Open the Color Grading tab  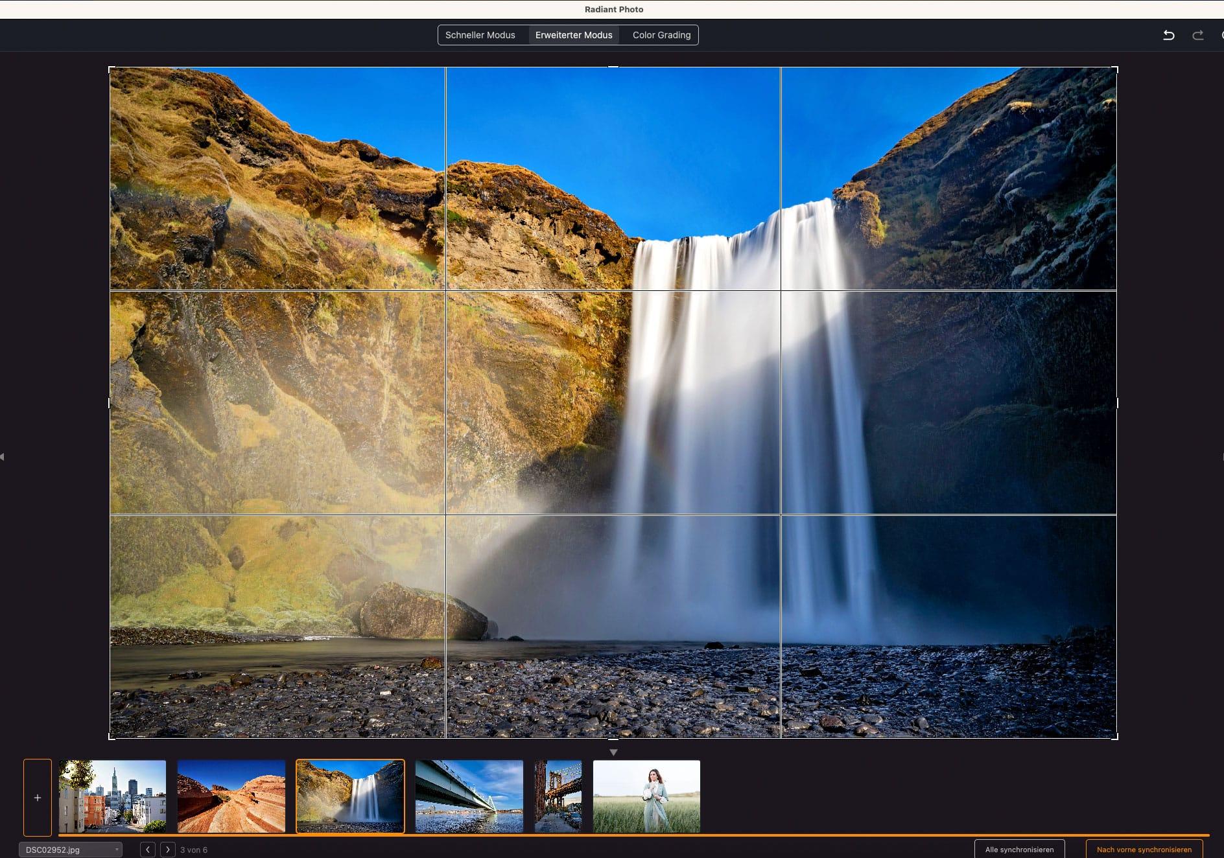pyautogui.click(x=660, y=35)
